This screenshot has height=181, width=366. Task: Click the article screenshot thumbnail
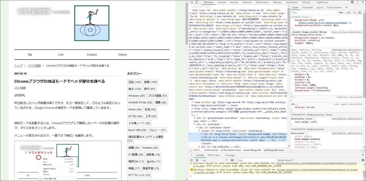[68, 161]
